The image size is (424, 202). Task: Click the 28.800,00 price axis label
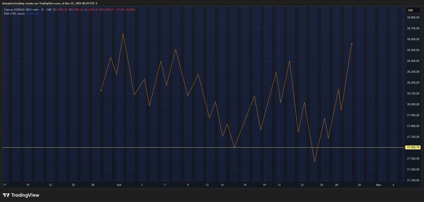[x=413, y=18]
